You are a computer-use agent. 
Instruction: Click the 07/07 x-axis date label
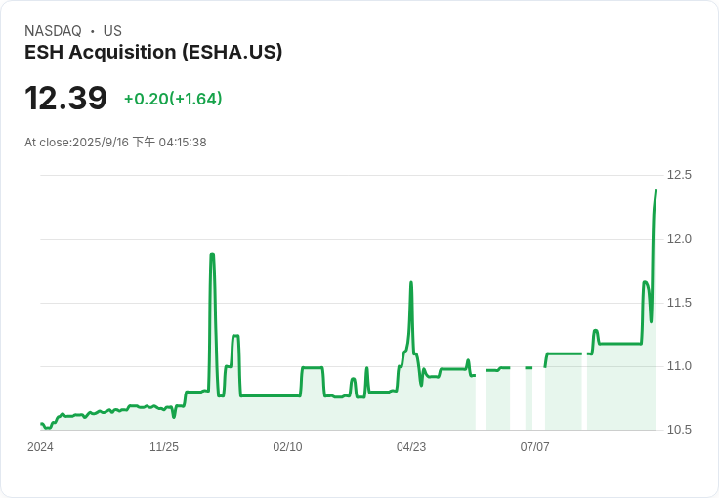[x=534, y=447]
